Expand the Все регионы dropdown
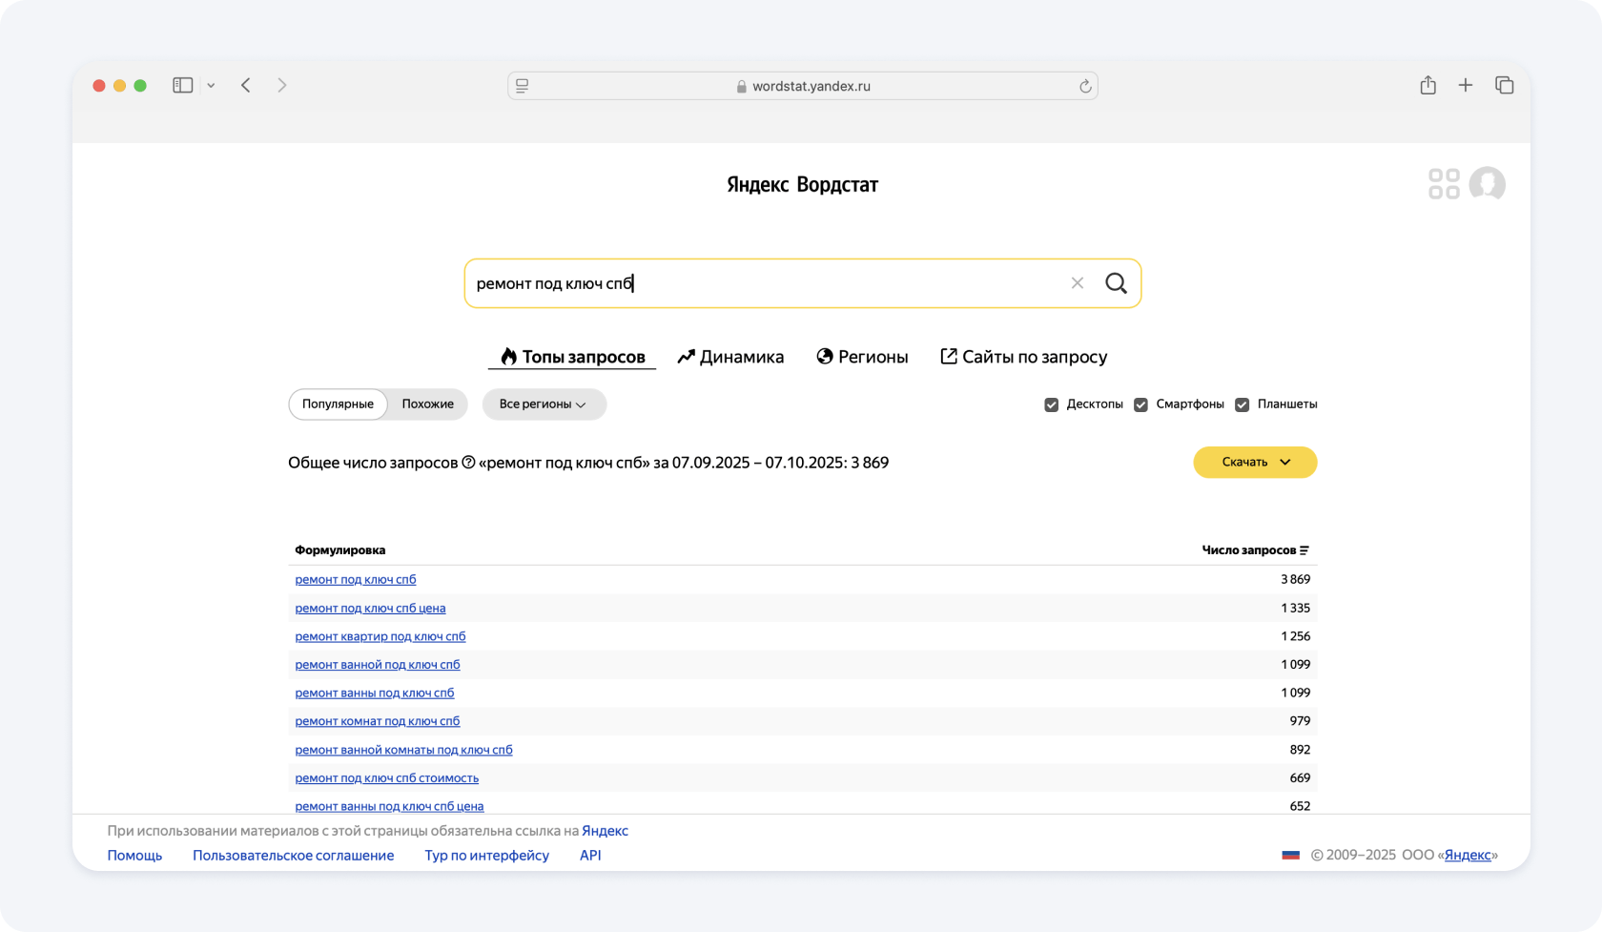1602x932 pixels. click(x=544, y=404)
